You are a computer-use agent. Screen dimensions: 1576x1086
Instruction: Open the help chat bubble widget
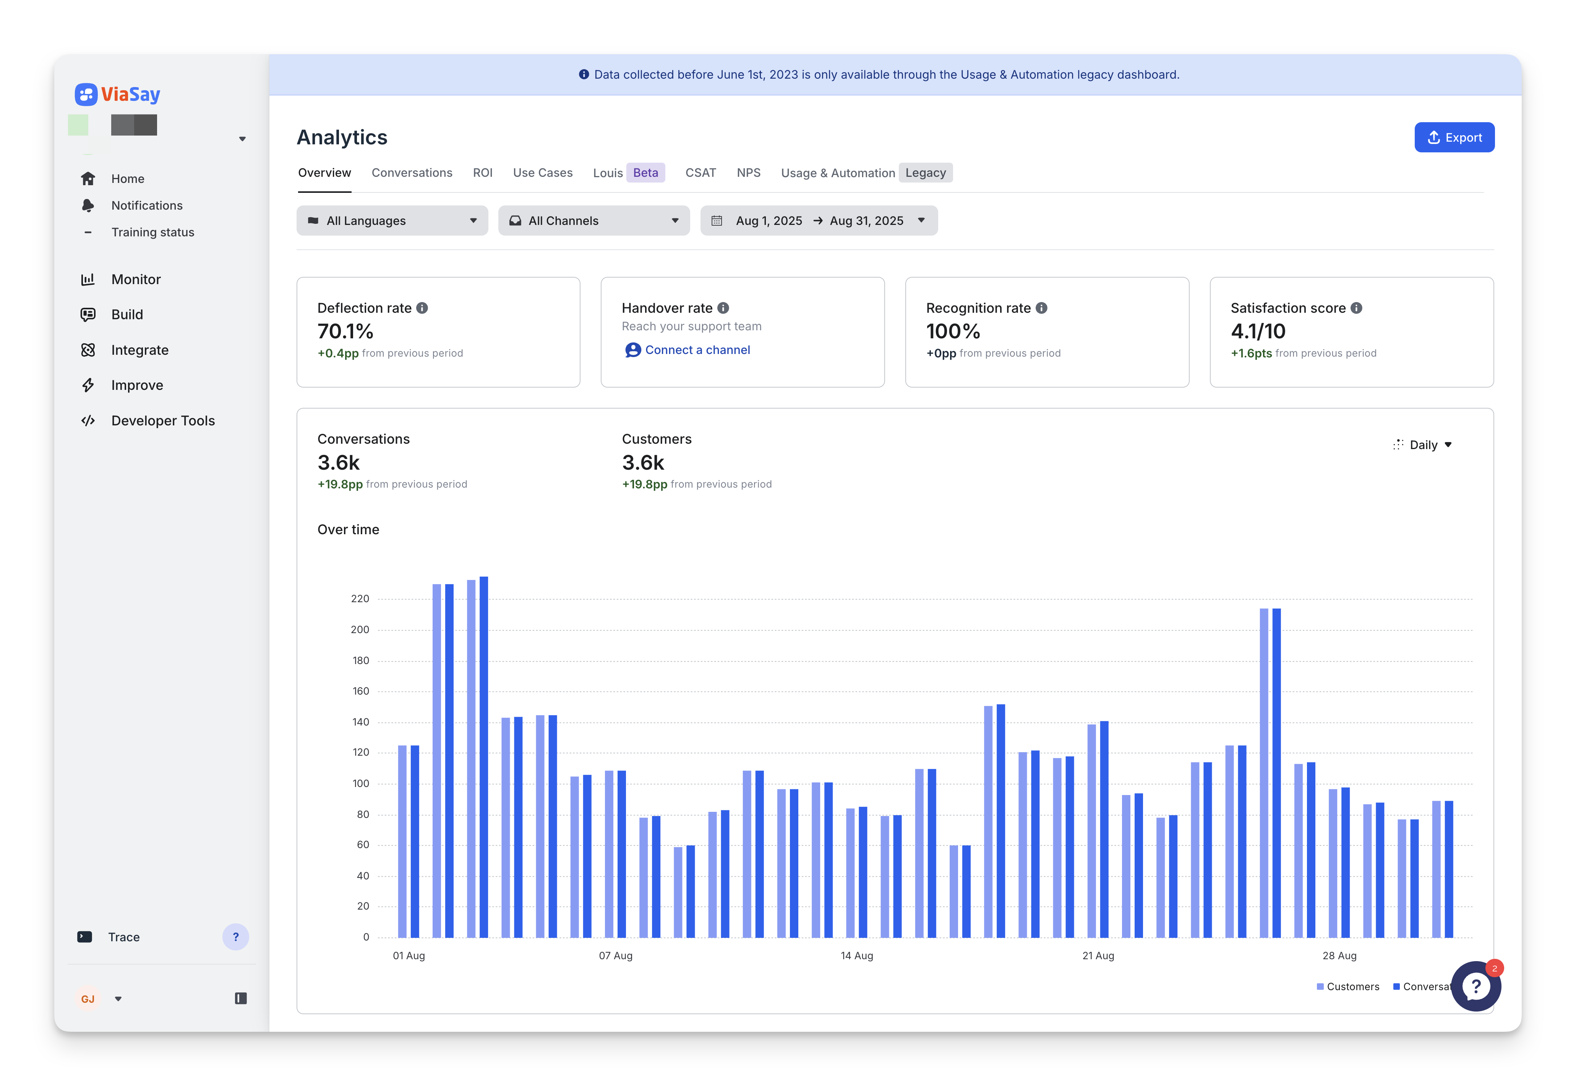pos(1475,986)
